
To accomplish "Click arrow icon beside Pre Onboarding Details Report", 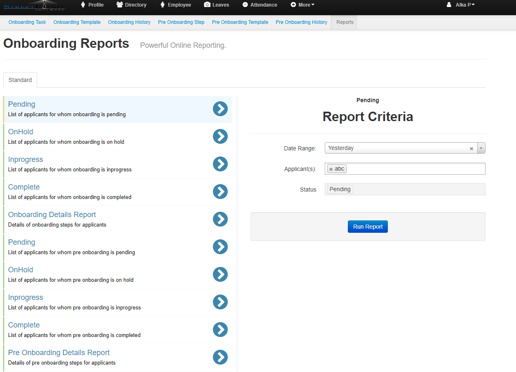I will (x=220, y=357).
